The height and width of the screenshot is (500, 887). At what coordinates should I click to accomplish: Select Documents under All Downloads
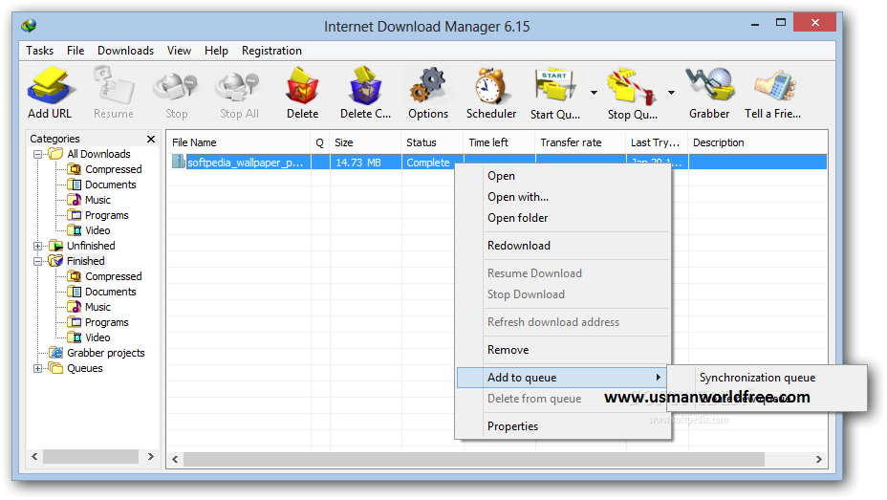[110, 185]
